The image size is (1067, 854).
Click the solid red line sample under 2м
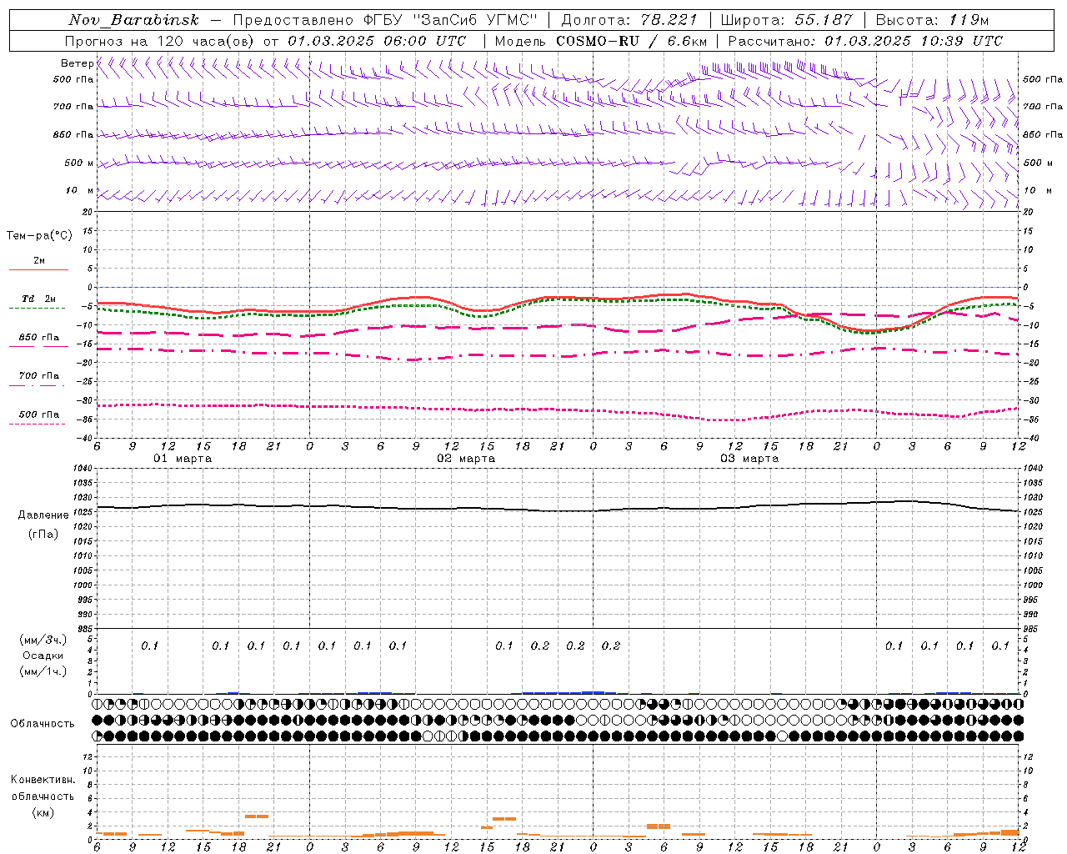(38, 269)
